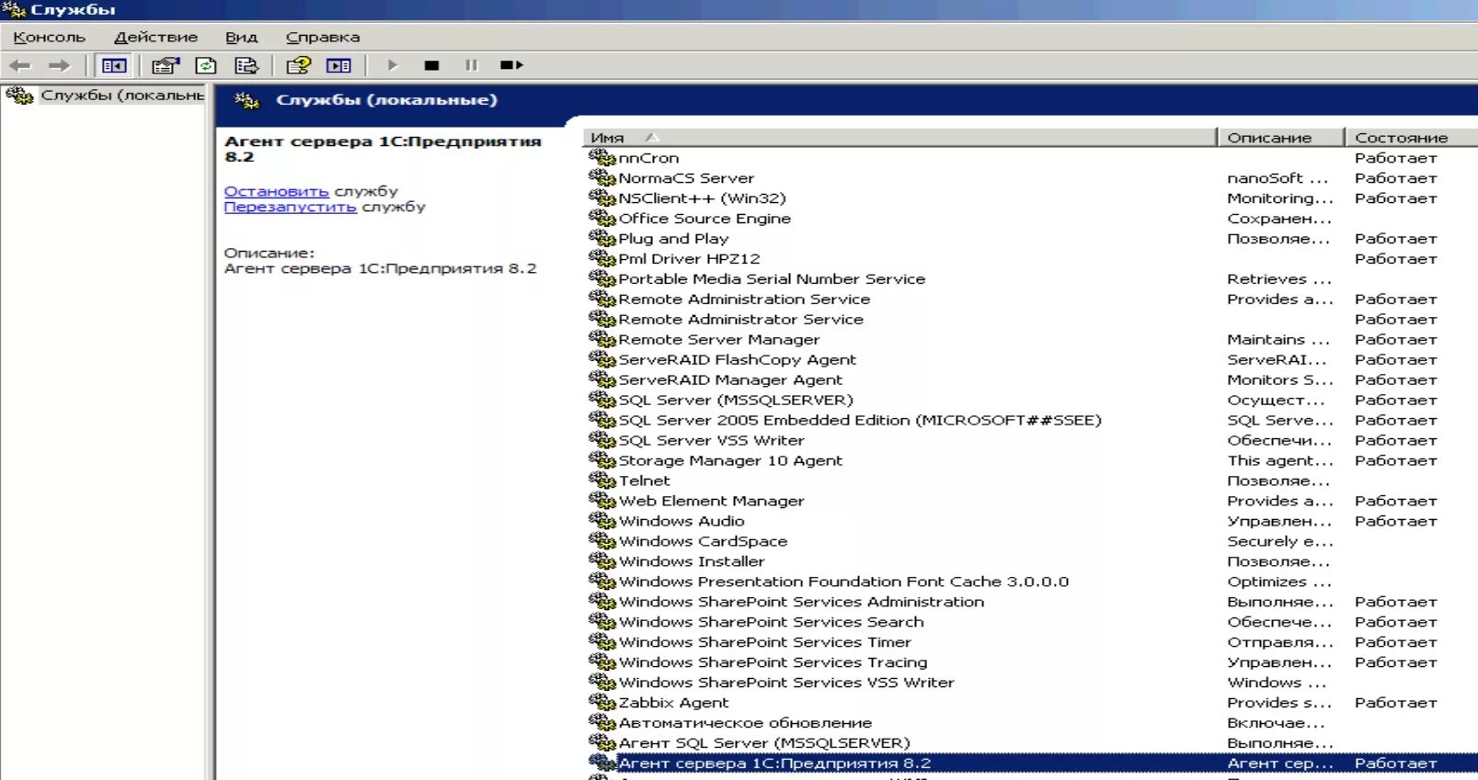Select Storage Manager 10 Agent row
This screenshot has width=1478, height=780.
(x=1030, y=460)
